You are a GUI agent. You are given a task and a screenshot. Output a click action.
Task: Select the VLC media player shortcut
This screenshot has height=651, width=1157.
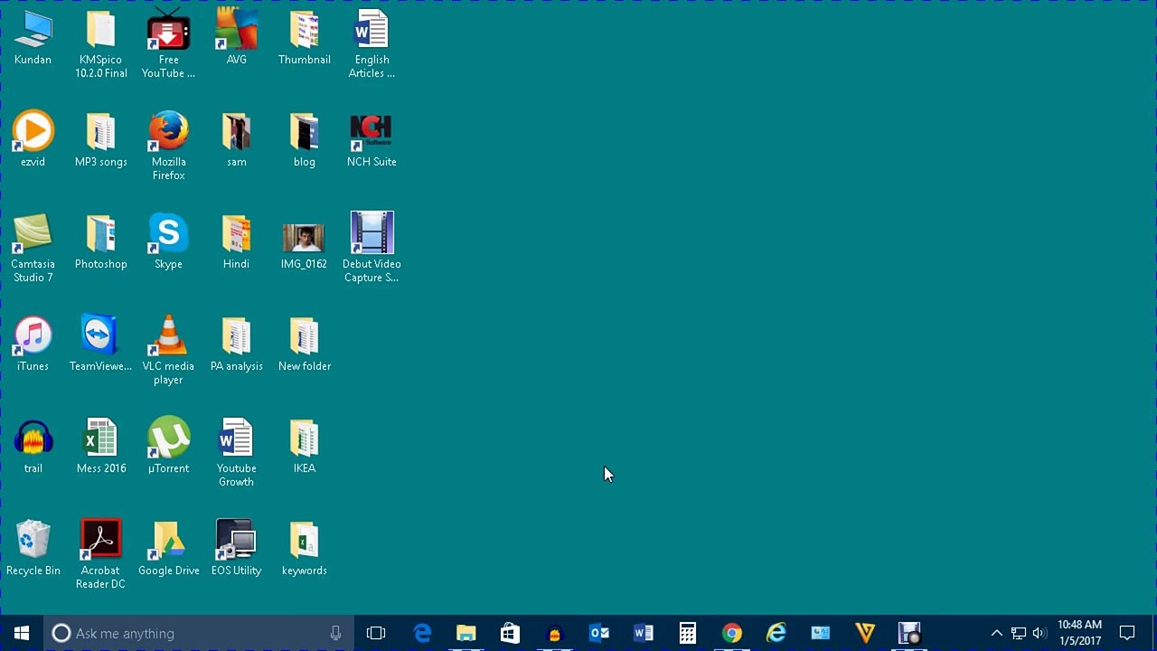click(x=168, y=351)
